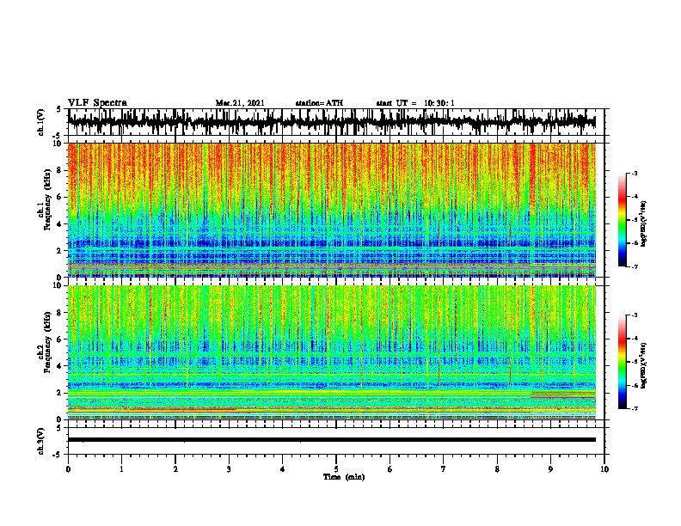Click the "2" tick on ch.2 frequency axis
This screenshot has height=526, width=681.
(x=60, y=393)
